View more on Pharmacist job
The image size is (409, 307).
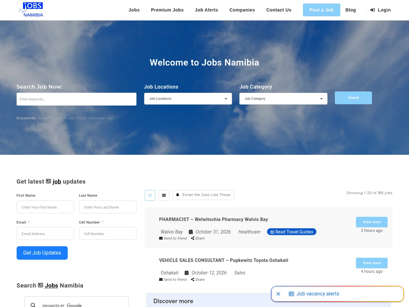(x=372, y=222)
